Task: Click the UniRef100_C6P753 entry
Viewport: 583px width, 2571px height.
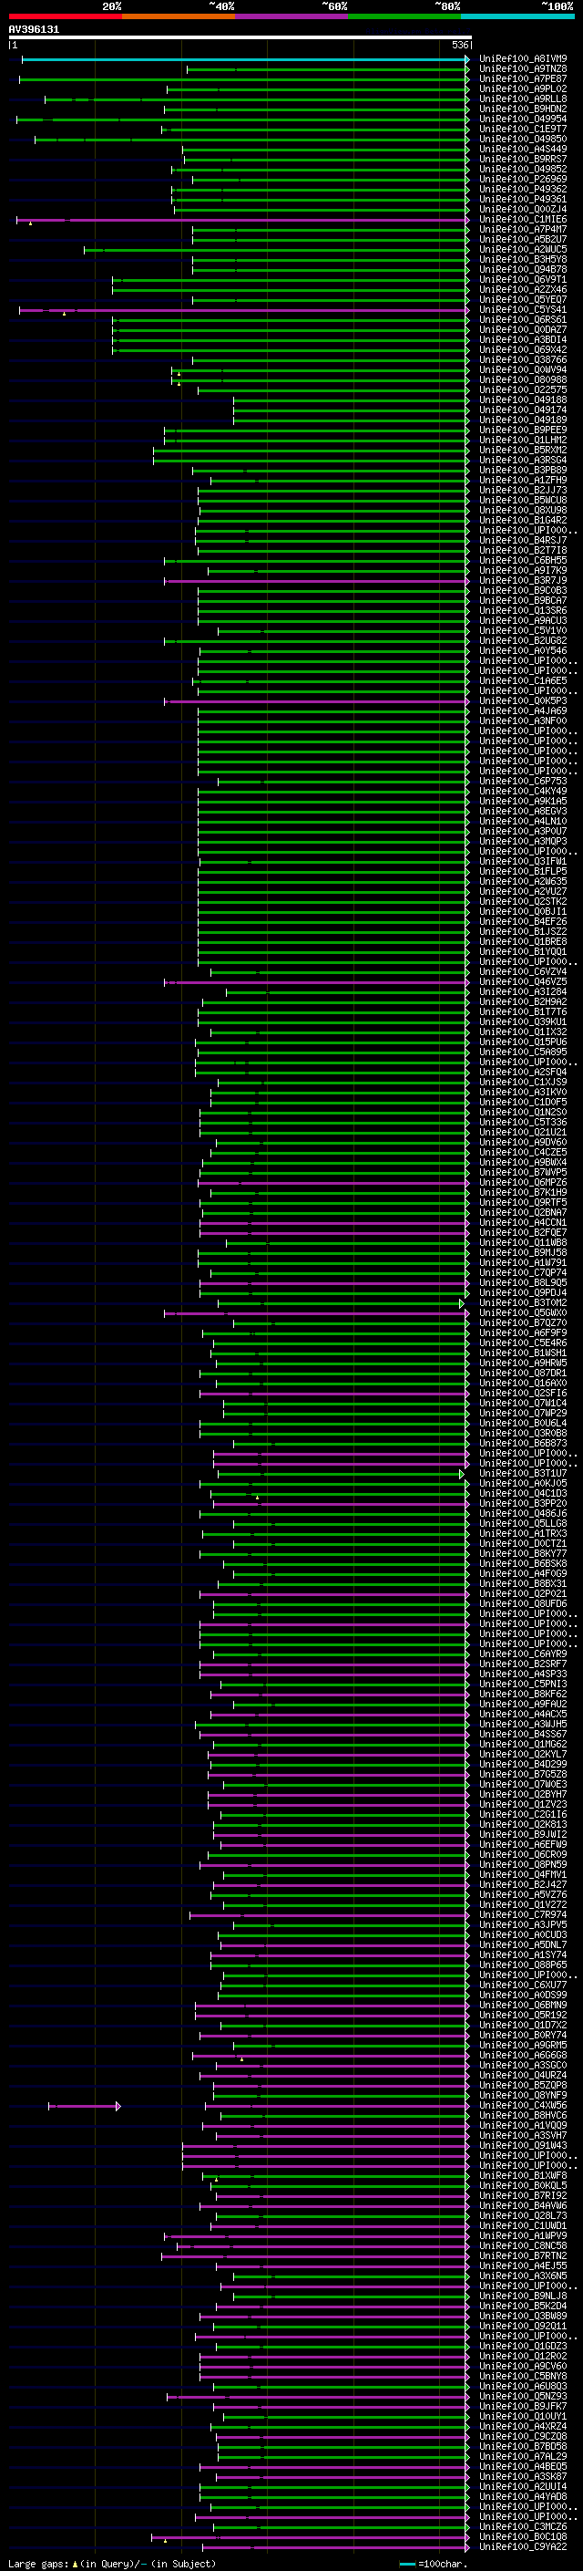Action: [x=522, y=782]
